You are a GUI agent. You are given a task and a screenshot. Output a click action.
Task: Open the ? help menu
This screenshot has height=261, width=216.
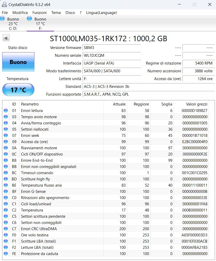[81, 13]
